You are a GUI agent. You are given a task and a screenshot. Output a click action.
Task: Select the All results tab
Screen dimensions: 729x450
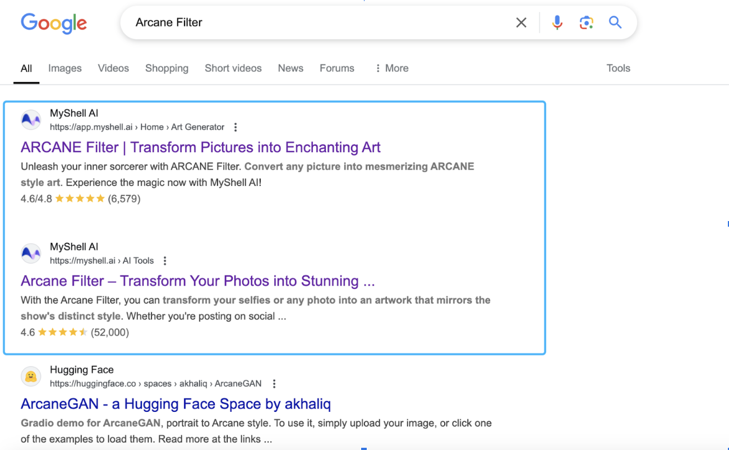[x=26, y=68]
